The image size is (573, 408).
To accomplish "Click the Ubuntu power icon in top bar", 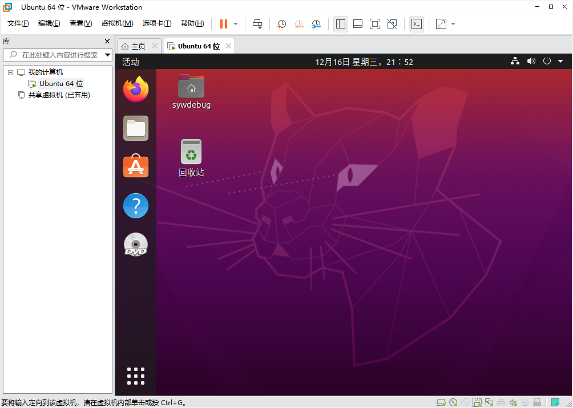I will tap(547, 61).
